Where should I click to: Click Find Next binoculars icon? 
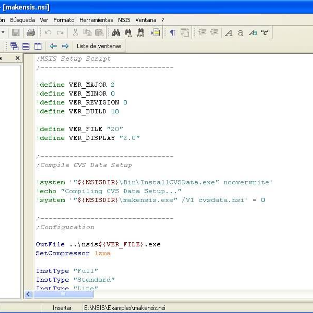click(x=128, y=33)
